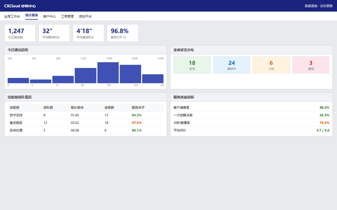Select the blue 24 通话中 status card
The image size is (337, 210).
231,65
